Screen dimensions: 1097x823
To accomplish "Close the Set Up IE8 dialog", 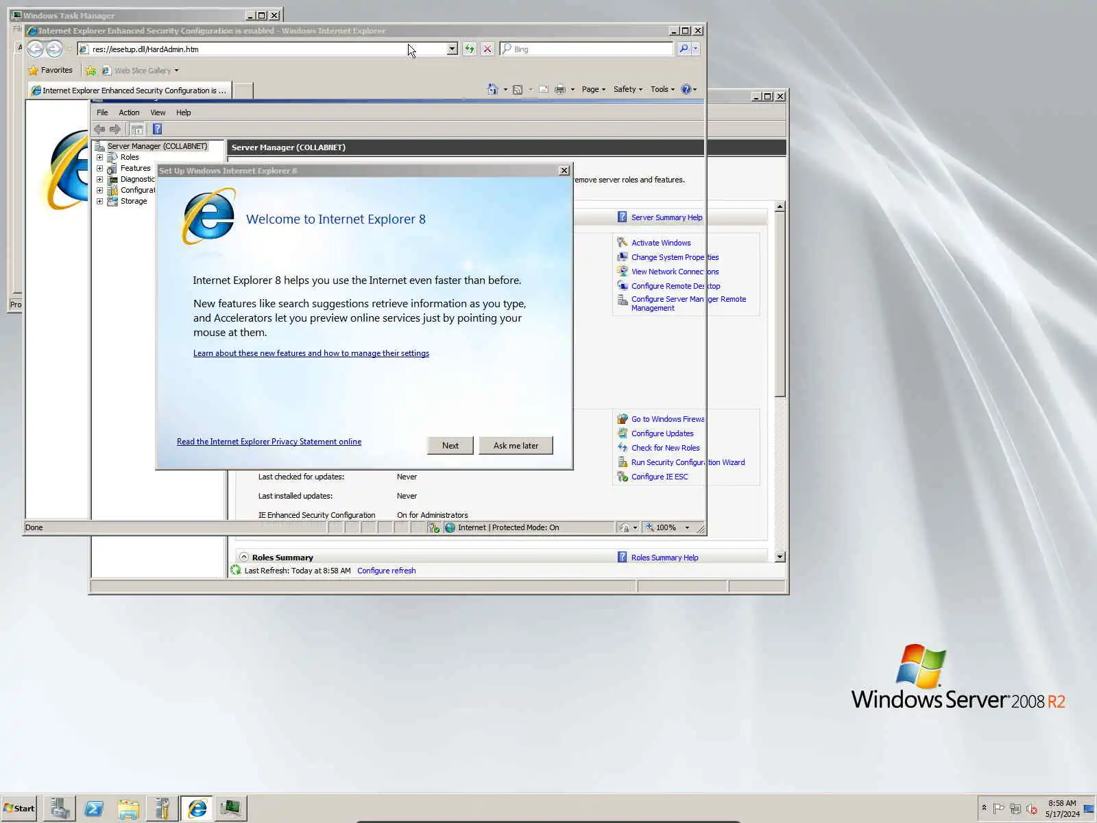I will pos(564,170).
